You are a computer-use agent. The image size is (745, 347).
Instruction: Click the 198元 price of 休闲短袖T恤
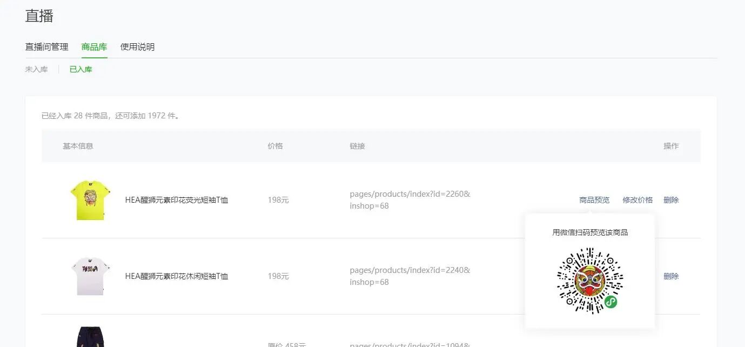pyautogui.click(x=278, y=276)
